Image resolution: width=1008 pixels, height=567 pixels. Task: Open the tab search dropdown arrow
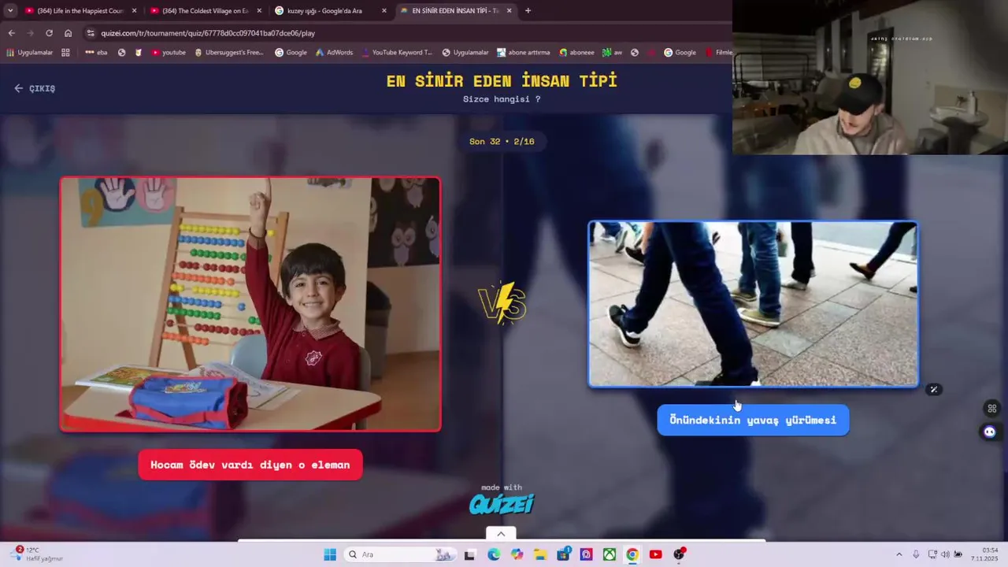(10, 10)
